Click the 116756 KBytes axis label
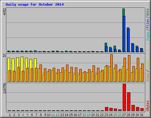 [4, 88]
